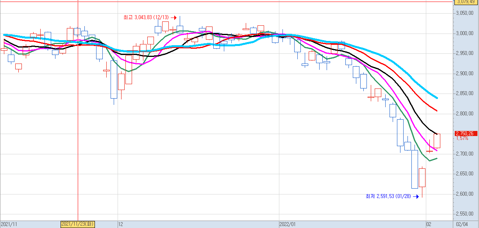Screen dimensions: 479x228
Task: Click the 02/04 date label
Action: pos(462,224)
